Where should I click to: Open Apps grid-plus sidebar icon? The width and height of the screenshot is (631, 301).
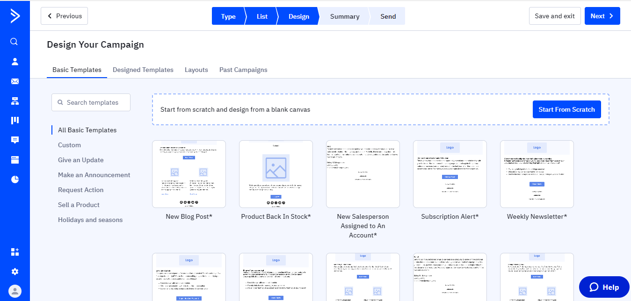15,252
